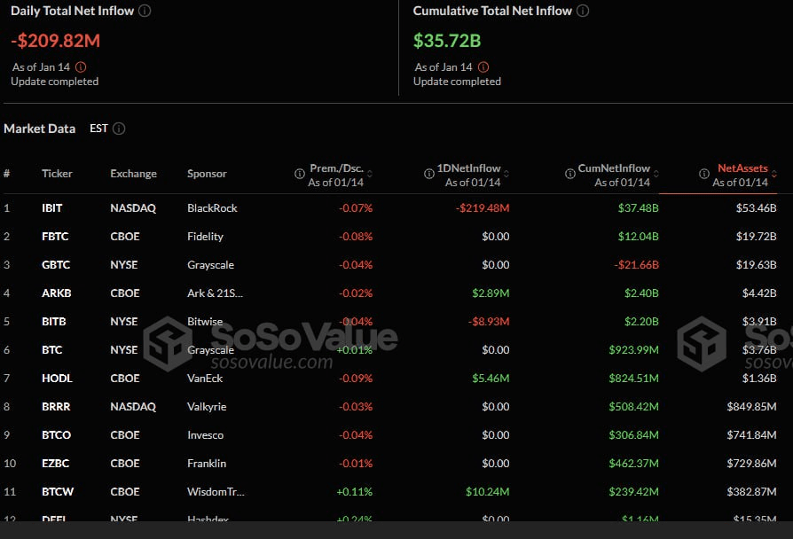Click the EST timezone label

coord(98,129)
